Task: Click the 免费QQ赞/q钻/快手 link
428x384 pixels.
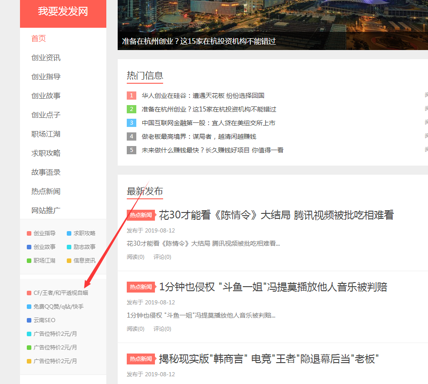Action: click(58, 307)
